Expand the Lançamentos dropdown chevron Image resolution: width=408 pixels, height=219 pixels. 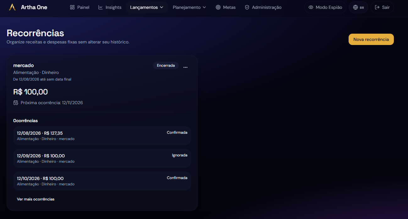click(162, 7)
